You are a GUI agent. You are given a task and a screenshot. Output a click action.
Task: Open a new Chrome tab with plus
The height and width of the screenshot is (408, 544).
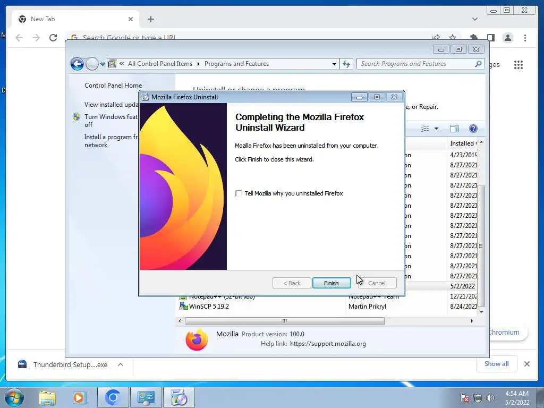[x=150, y=19]
